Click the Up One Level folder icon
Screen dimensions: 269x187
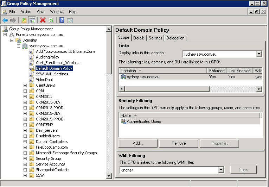pyautogui.click(x=24, y=20)
